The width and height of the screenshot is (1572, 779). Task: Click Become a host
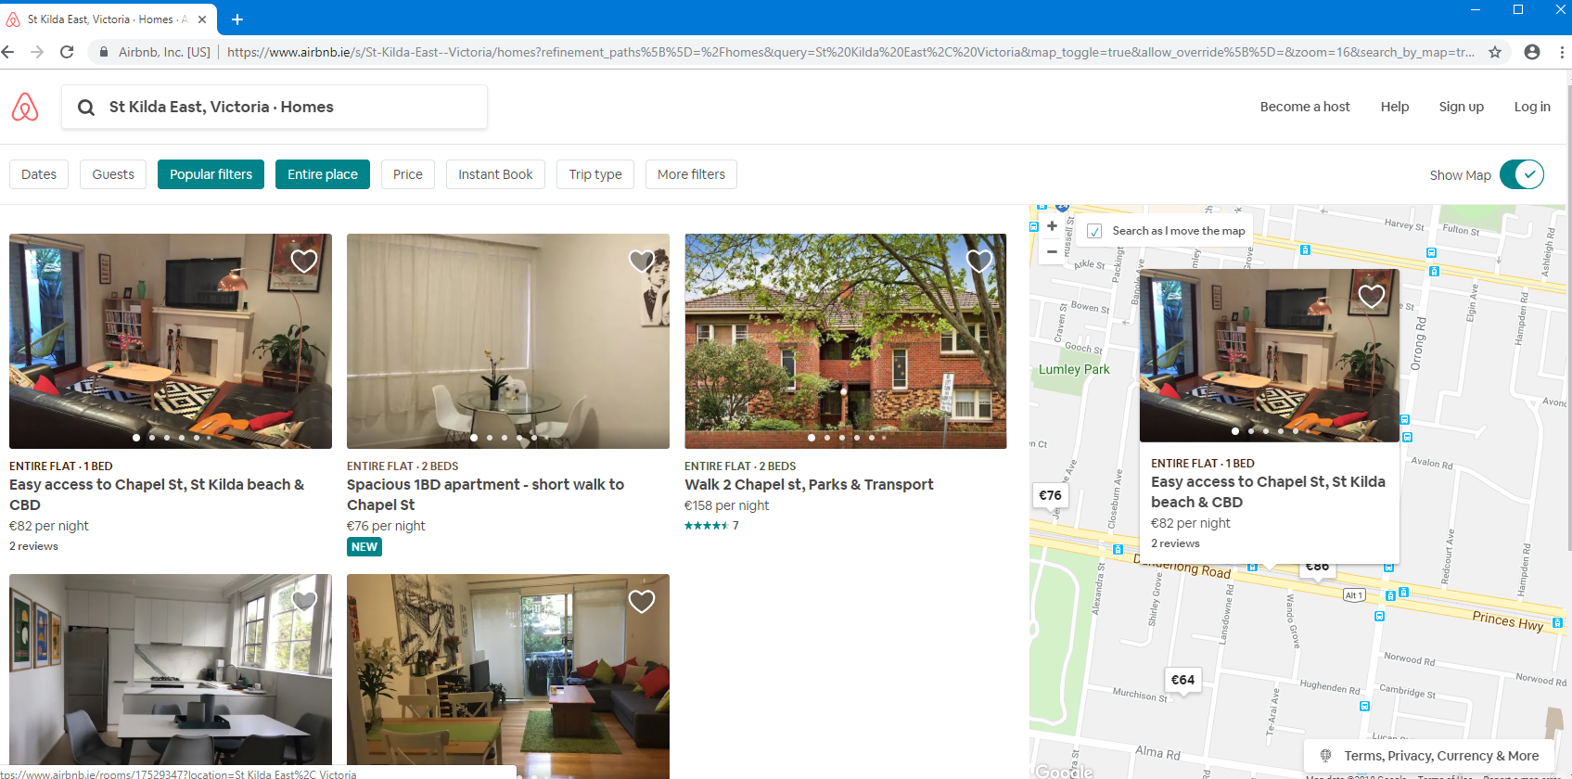click(x=1305, y=107)
